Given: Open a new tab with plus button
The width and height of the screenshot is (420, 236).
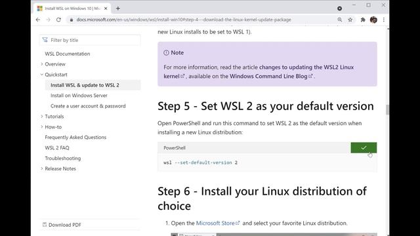Looking at the screenshot, I should pyautogui.click(x=118, y=9).
